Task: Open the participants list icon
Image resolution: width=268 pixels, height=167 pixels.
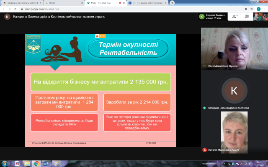Action: [233, 17]
